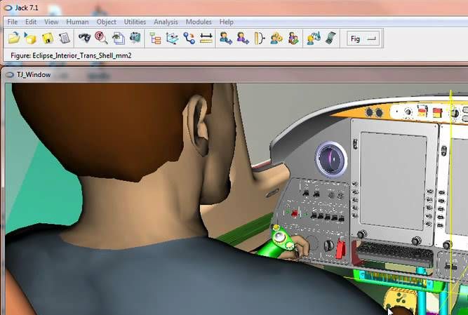Screen dimensions: 468x315
Task: Open the Modules menu
Action: [x=199, y=22]
